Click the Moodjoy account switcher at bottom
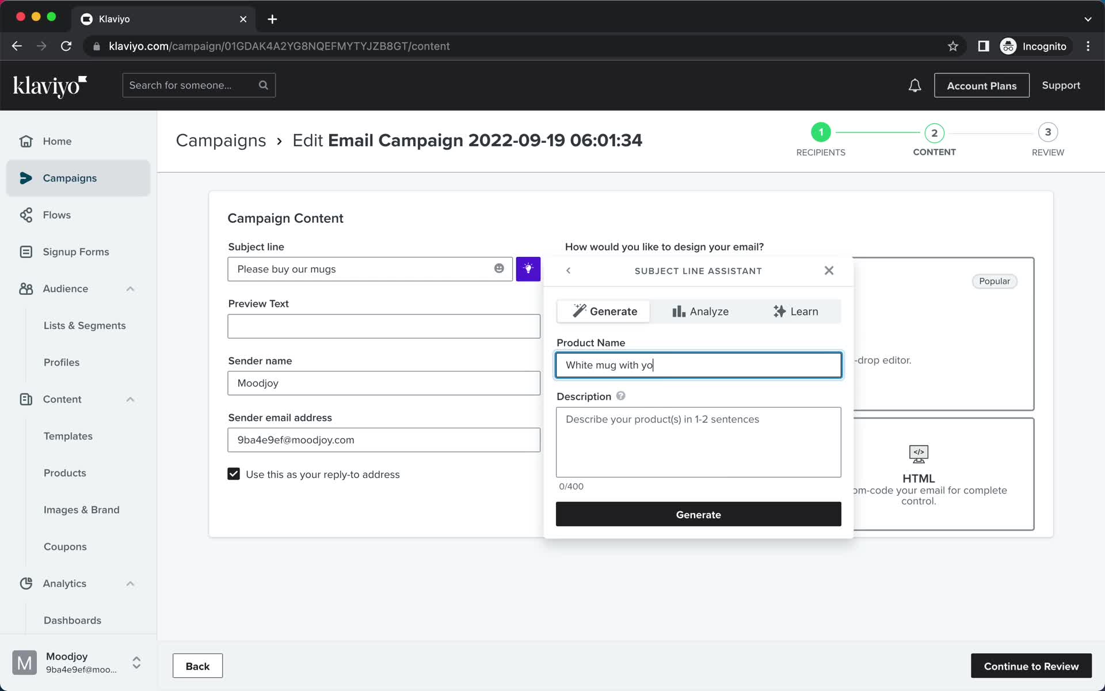Screen dimensions: 1105x691 coord(77,662)
